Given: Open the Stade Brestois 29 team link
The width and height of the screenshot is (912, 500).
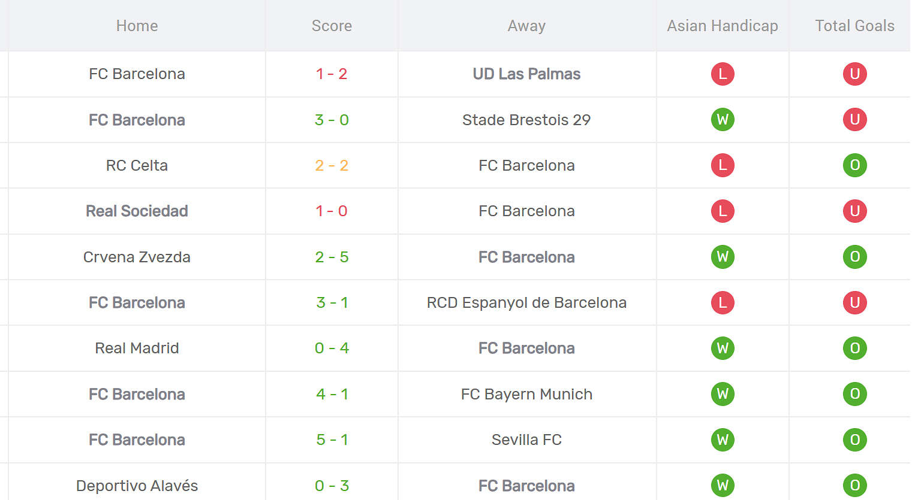Looking at the screenshot, I should click(x=526, y=120).
